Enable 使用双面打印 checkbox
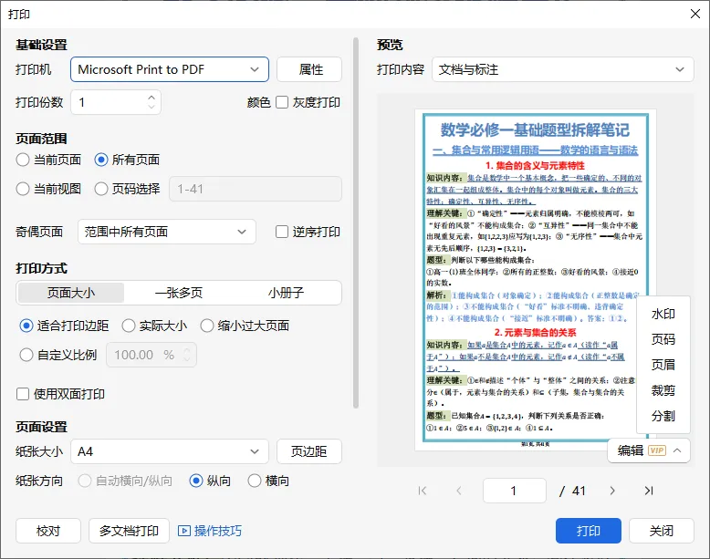The image size is (710, 559). point(23,394)
